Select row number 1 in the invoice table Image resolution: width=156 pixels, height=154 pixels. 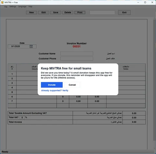(12, 74)
